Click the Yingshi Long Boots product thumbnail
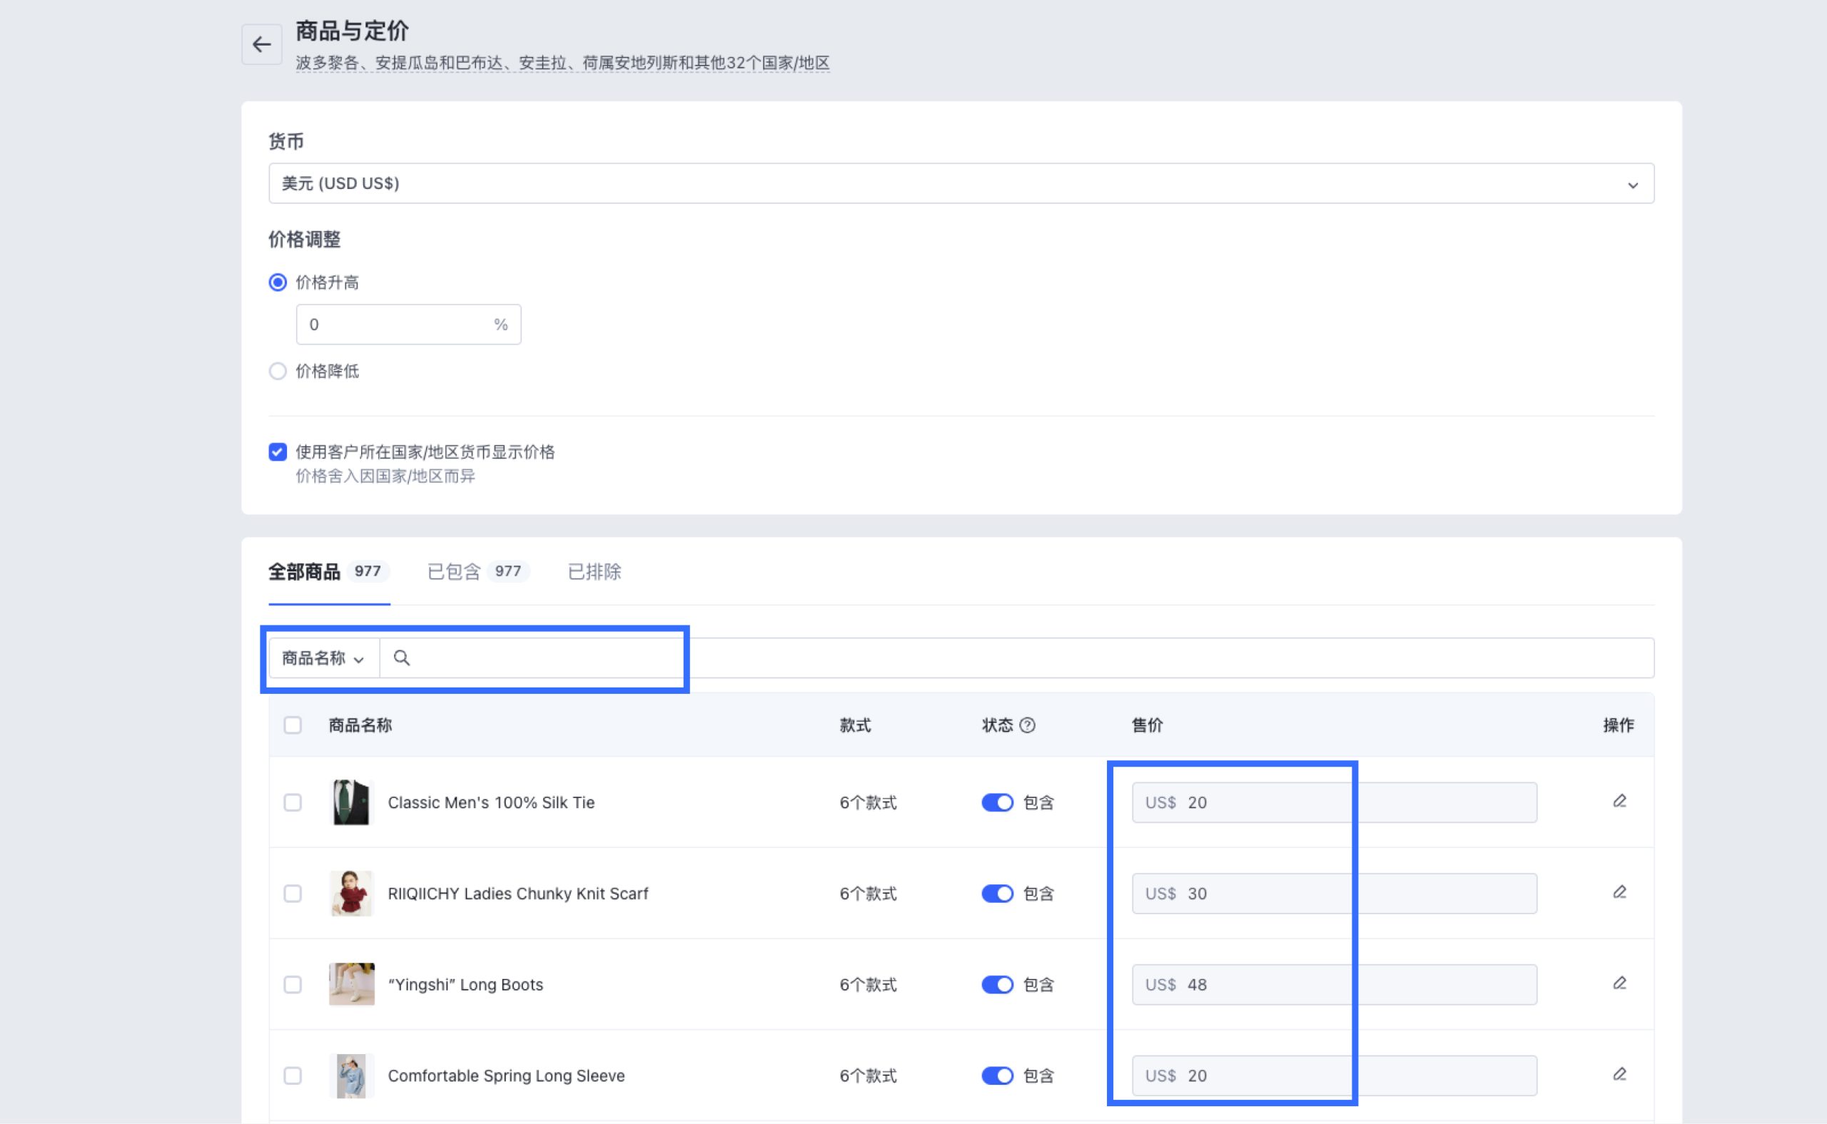This screenshot has height=1124, width=1827. (351, 984)
